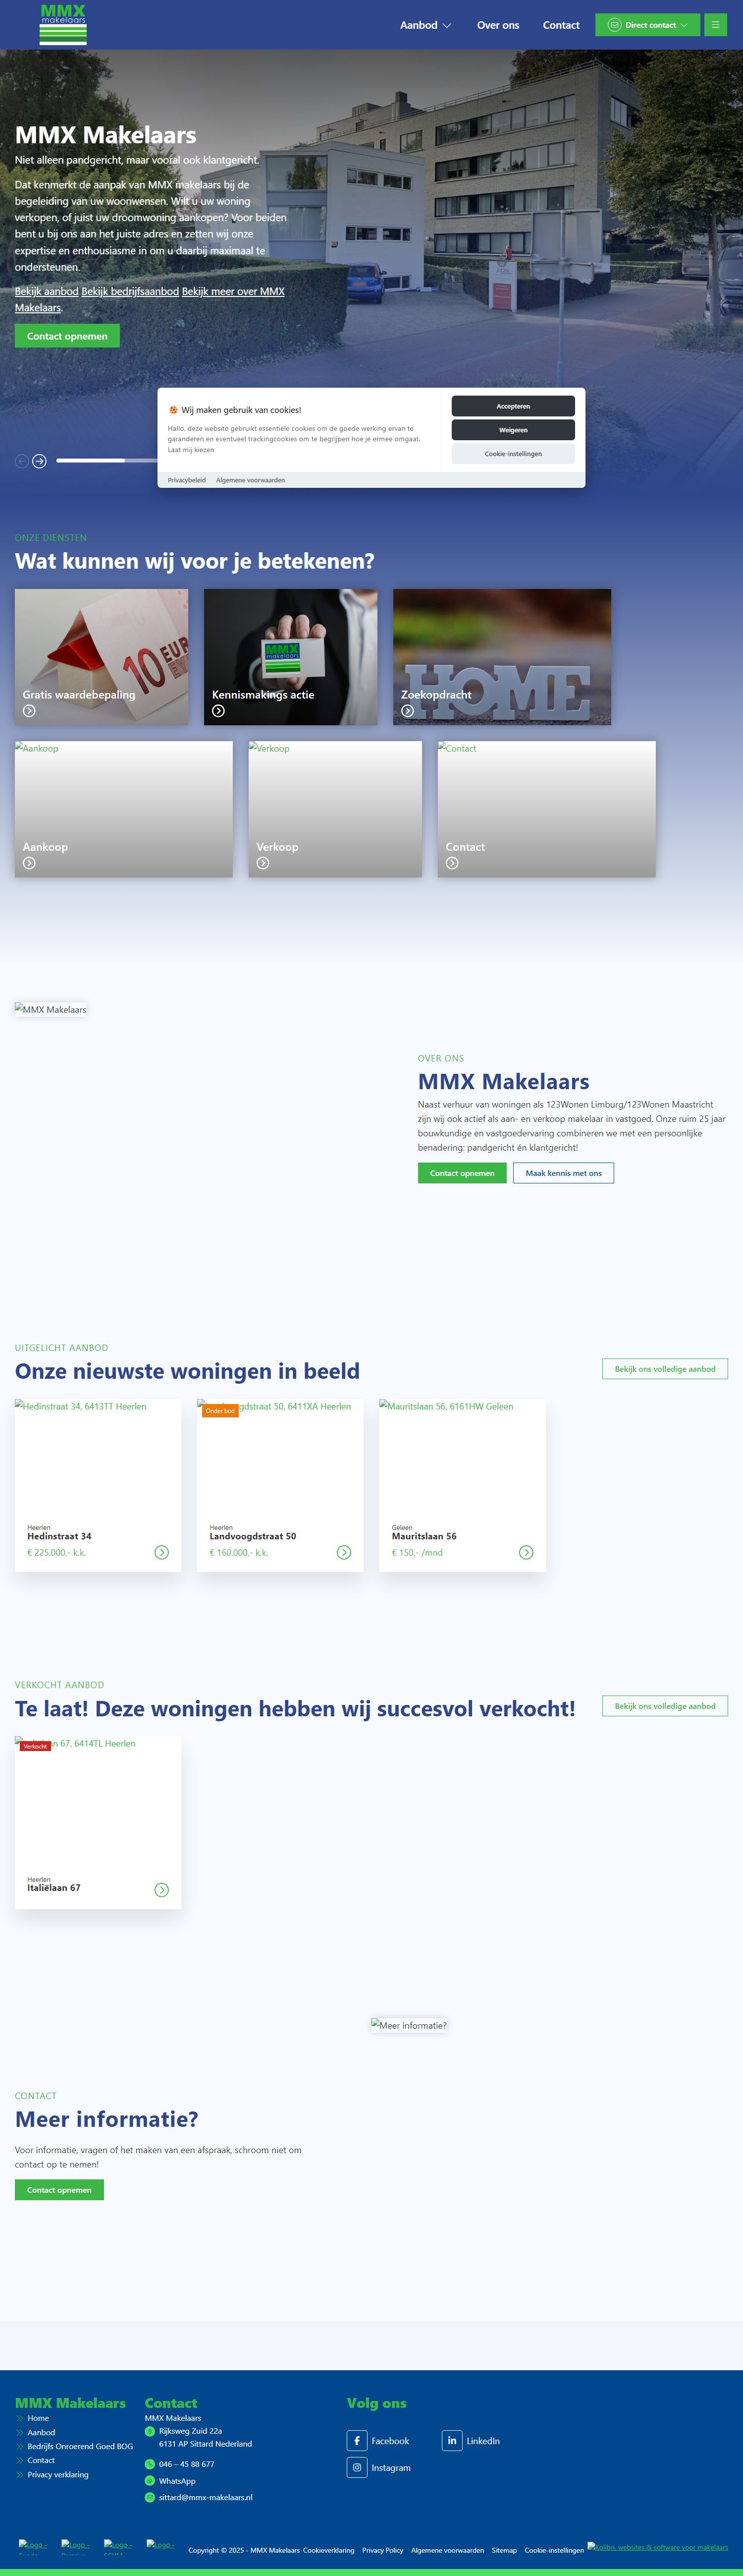Open Cookieverklaring in the footer bar
Image resolution: width=743 pixels, height=2576 pixels.
pyautogui.click(x=328, y=2550)
